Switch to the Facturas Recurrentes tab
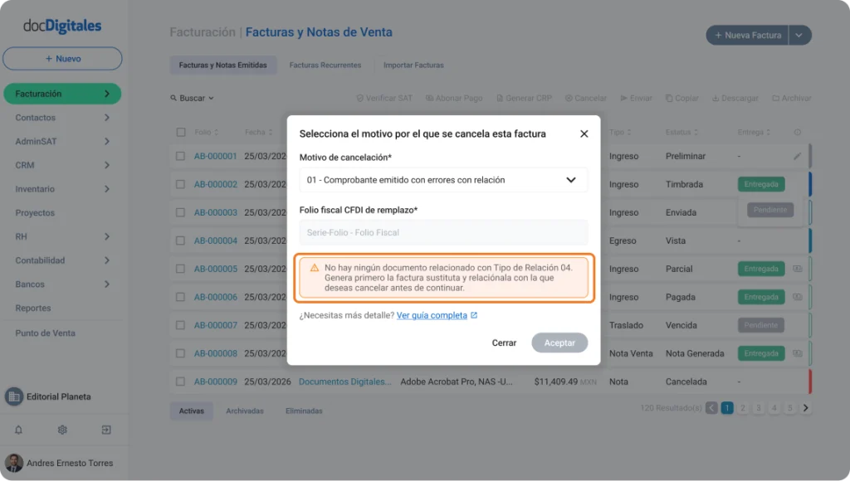850x481 pixels. [325, 65]
